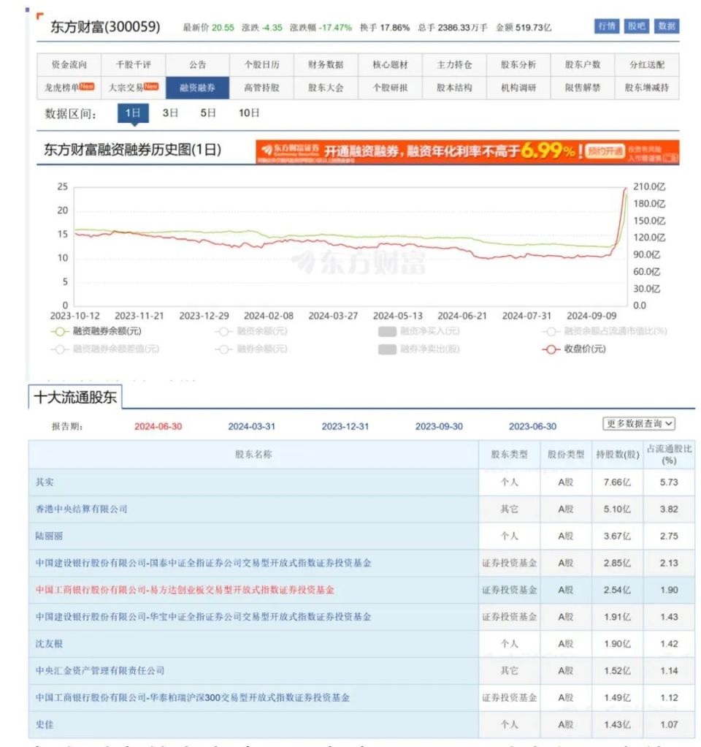
Task: Select the 10日 data range
Action: pos(249,113)
